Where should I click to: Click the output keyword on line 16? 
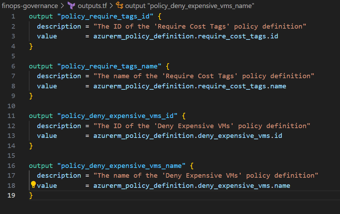41,165
